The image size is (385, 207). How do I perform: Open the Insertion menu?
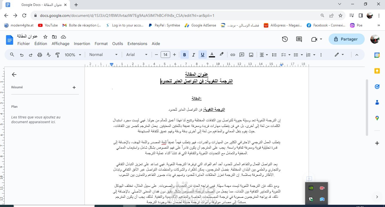(82, 44)
